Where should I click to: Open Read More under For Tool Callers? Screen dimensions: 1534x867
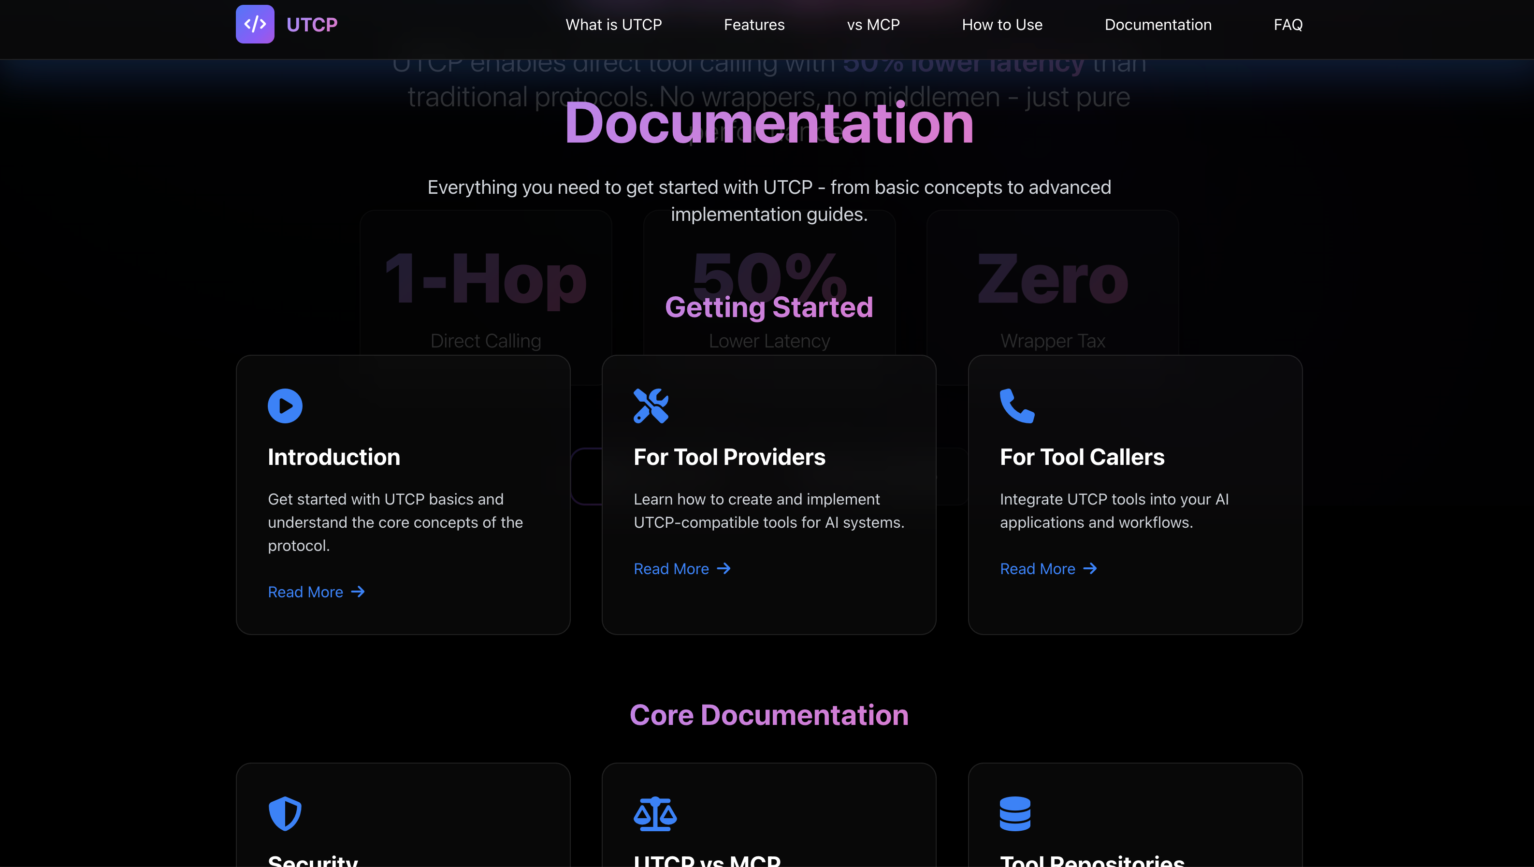[1048, 569]
